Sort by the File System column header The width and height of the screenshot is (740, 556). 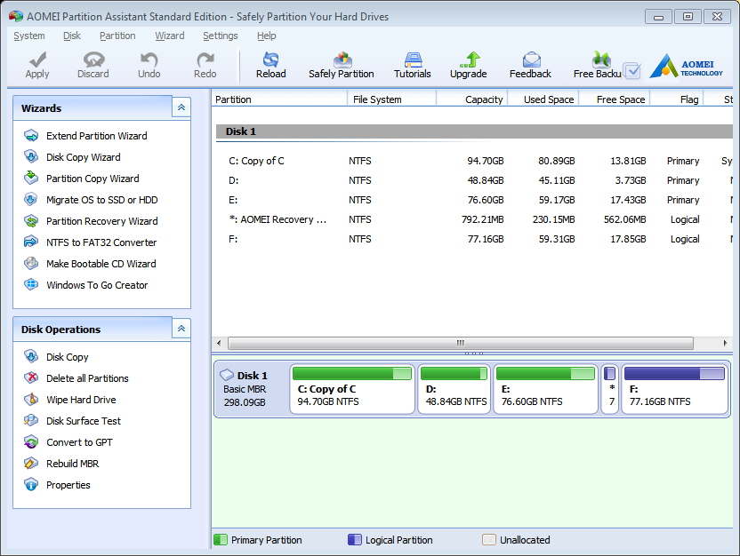tap(391, 99)
